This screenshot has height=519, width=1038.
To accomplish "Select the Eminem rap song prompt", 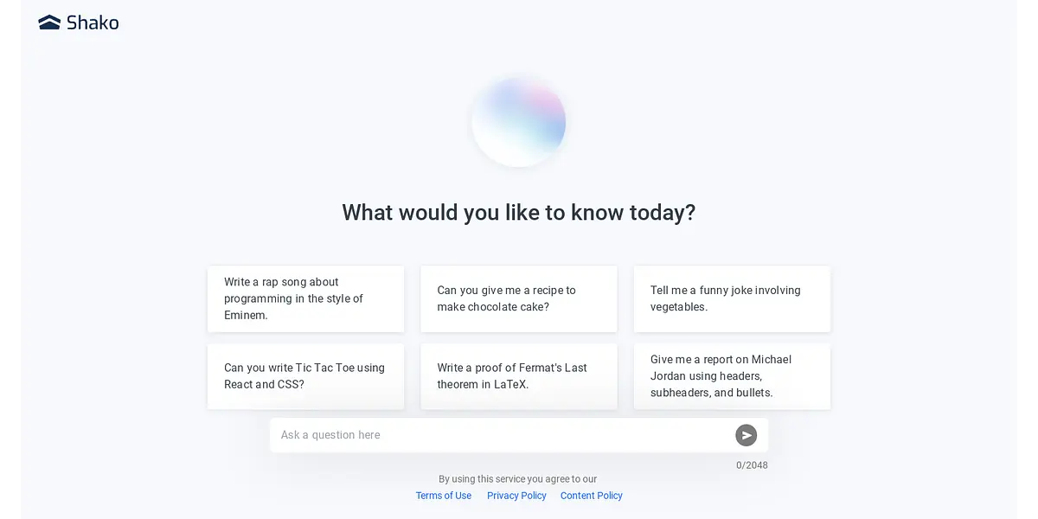I will (305, 298).
